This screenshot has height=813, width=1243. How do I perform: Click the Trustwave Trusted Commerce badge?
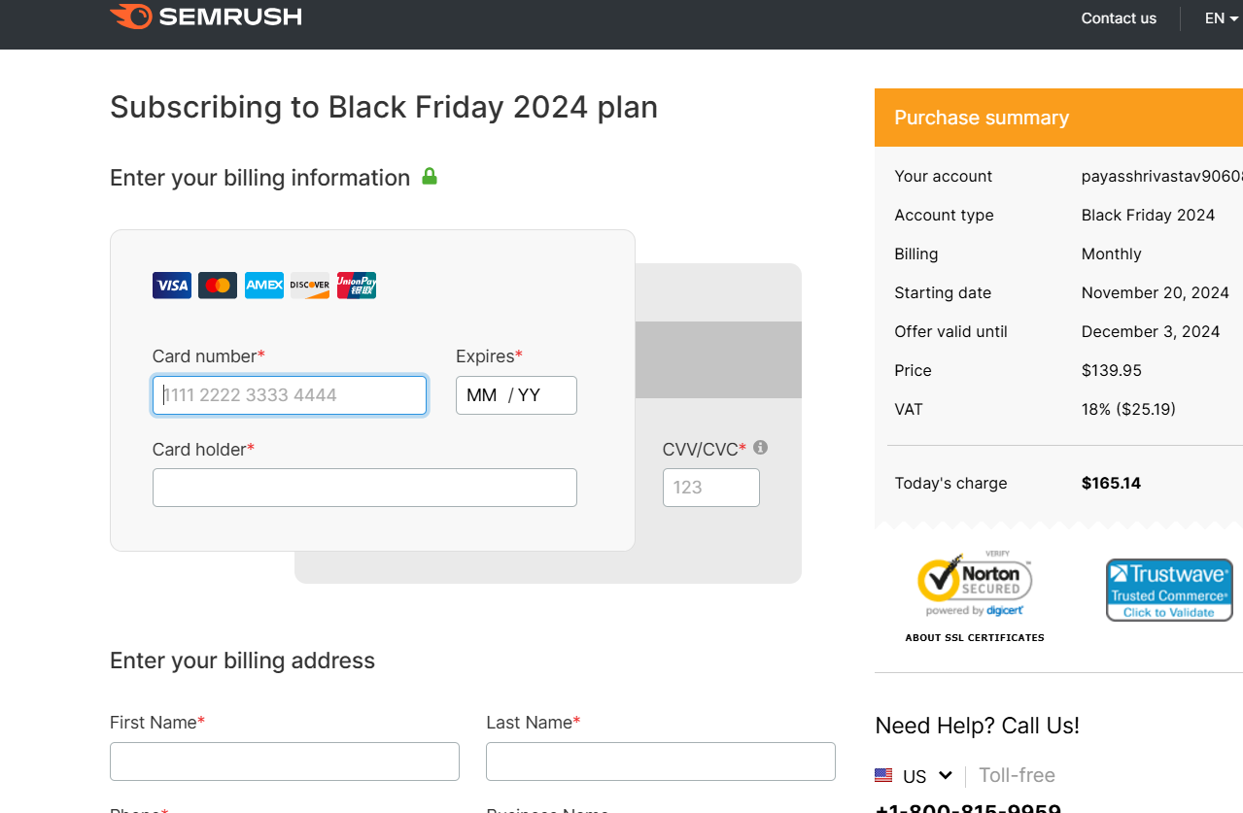(x=1169, y=590)
